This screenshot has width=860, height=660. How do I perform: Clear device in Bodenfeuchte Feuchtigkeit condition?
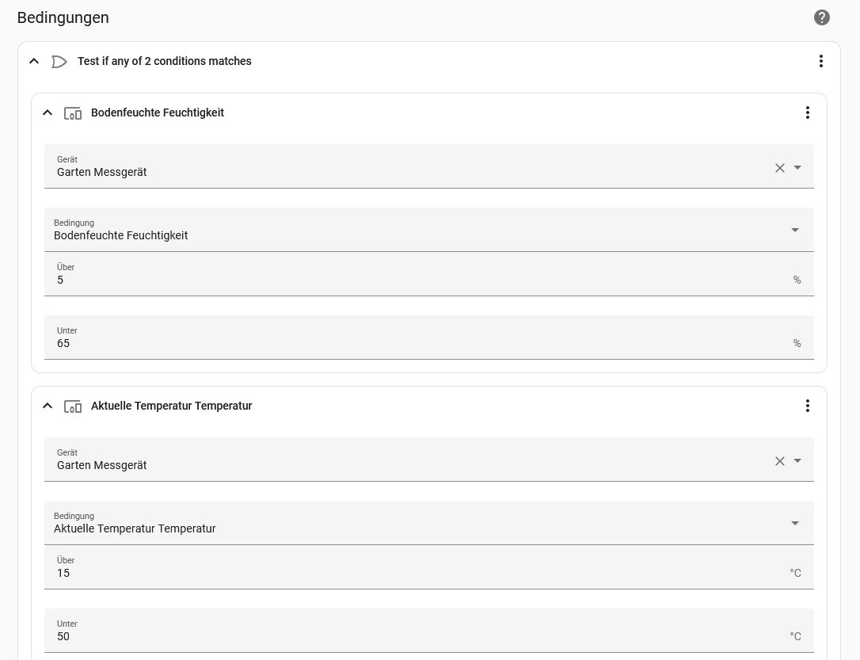point(780,167)
